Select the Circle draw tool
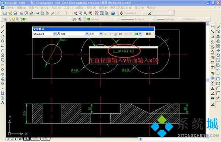Image resolution: width=221 pixels, height=142 pixels. tap(3, 55)
